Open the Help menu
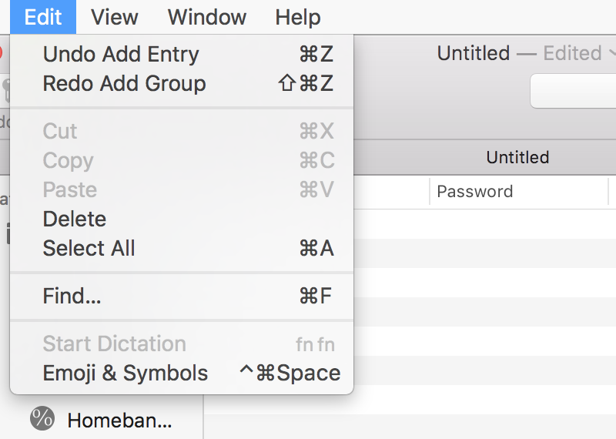The width and height of the screenshot is (616, 439). [x=298, y=17]
